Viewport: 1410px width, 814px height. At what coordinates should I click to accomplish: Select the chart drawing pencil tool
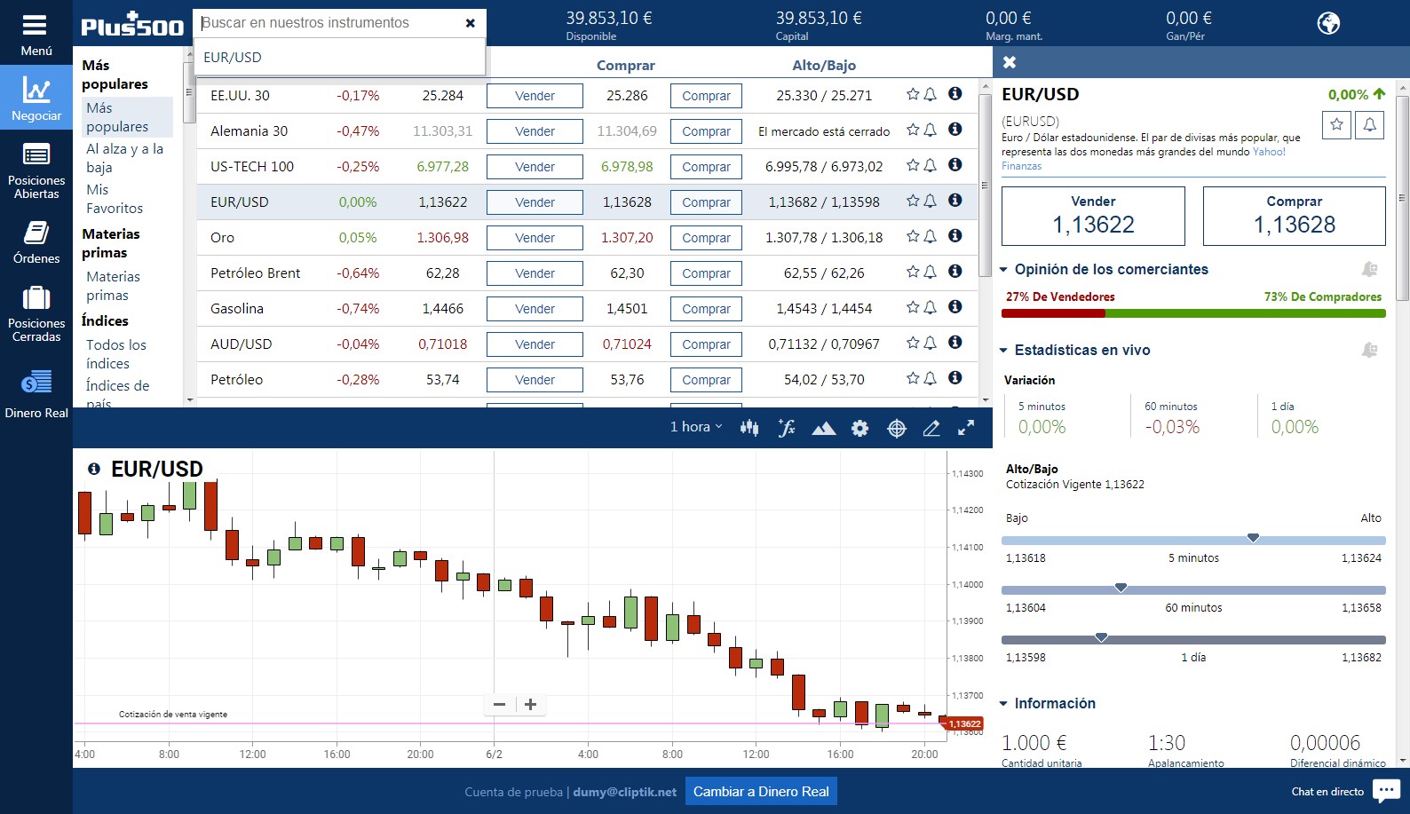[x=931, y=429]
